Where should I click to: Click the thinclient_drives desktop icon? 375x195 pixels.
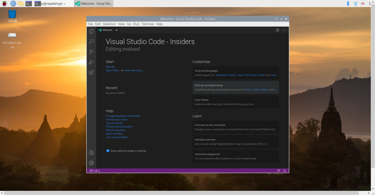[12, 41]
